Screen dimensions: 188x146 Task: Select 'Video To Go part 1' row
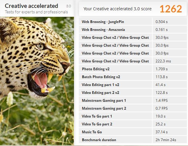[x=133, y=116]
